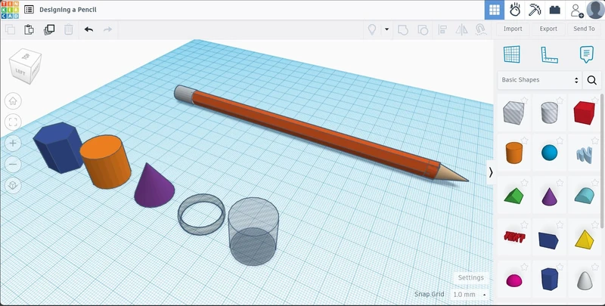
Task: Favorite the Text shape star
Action: (x=524, y=224)
